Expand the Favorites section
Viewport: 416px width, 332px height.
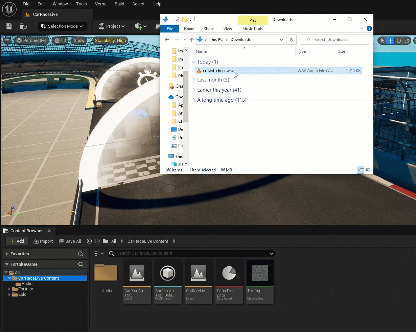coord(7,254)
